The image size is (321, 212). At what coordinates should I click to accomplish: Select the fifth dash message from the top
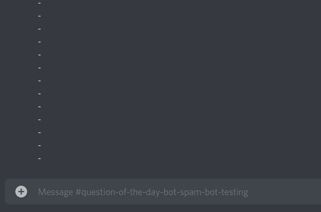pos(40,55)
